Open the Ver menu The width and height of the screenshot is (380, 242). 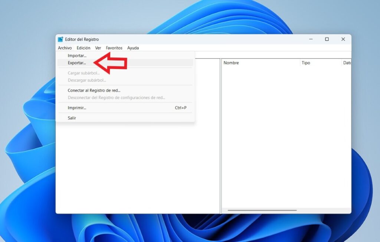[98, 48]
